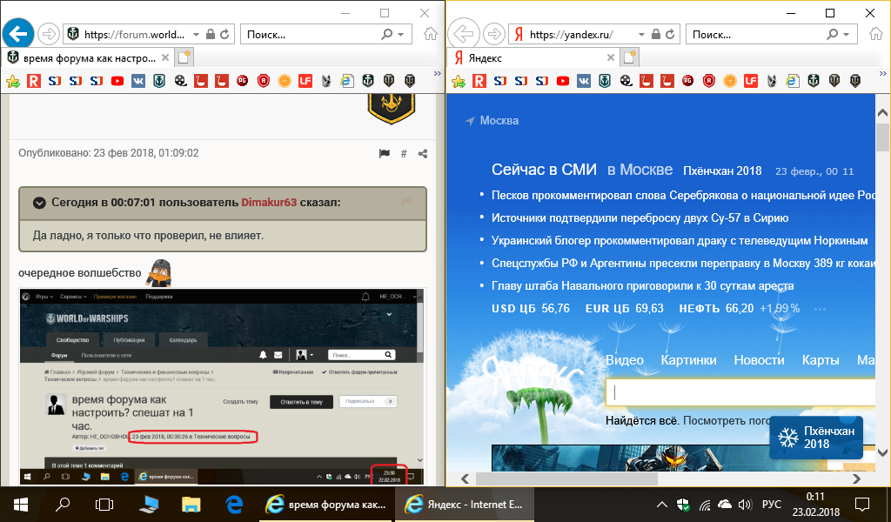
Task: Report the post via flag icon
Action: [x=385, y=153]
